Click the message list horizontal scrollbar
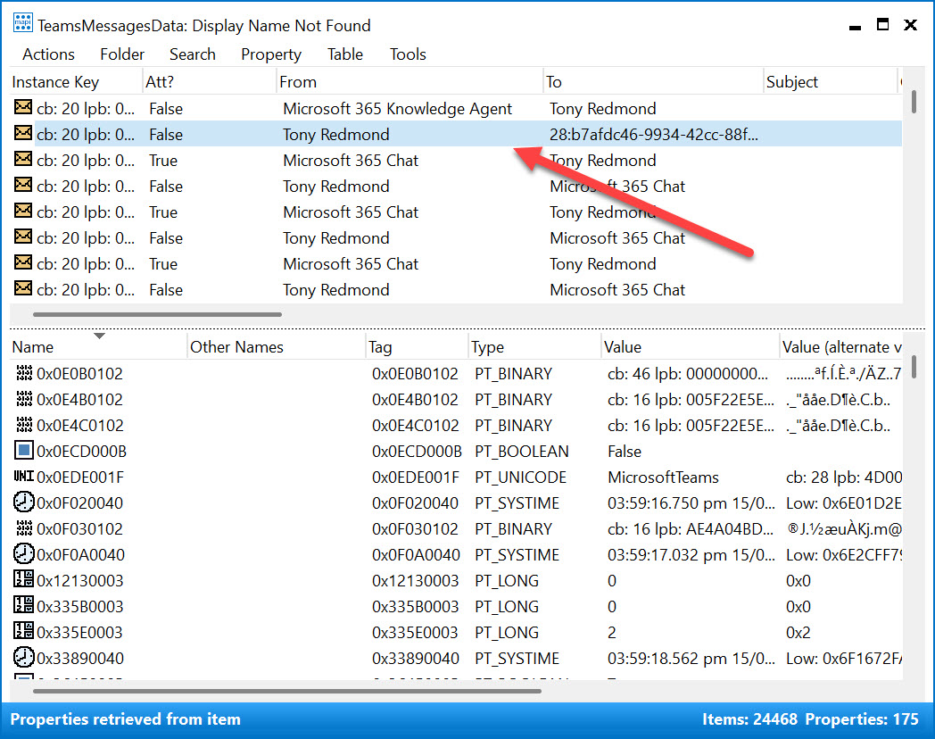Screen dimensions: 935x739 point(157,314)
